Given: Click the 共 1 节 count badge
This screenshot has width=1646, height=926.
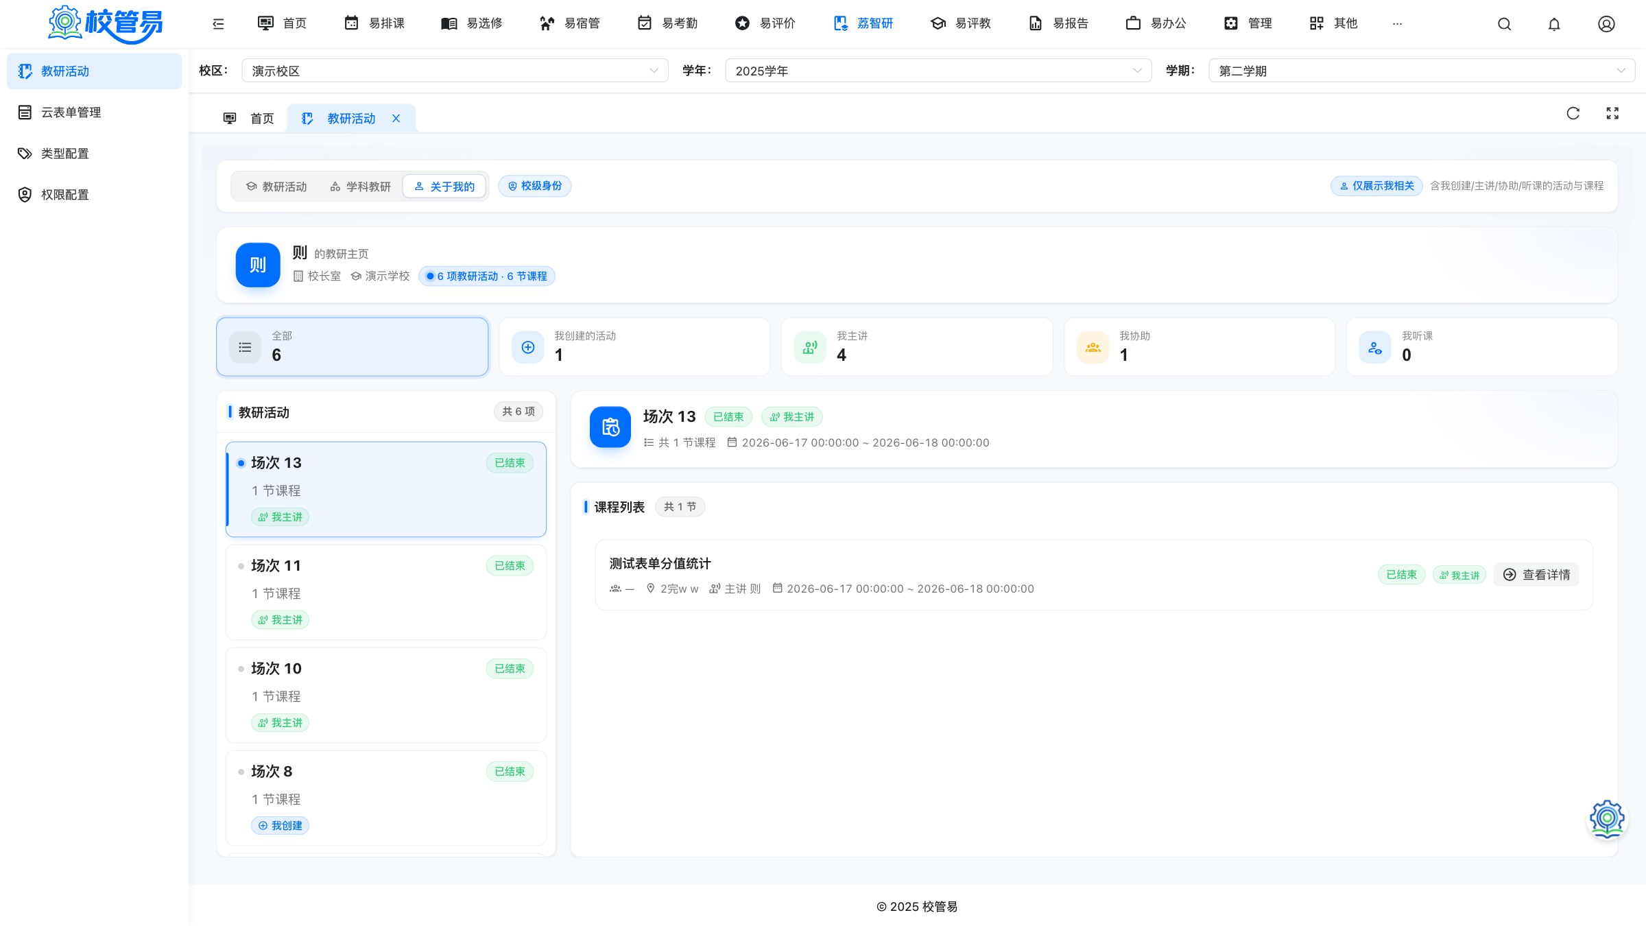Looking at the screenshot, I should [680, 507].
